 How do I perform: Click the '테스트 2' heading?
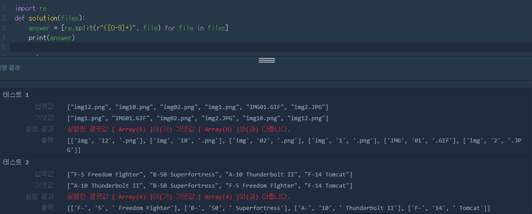pyautogui.click(x=16, y=162)
